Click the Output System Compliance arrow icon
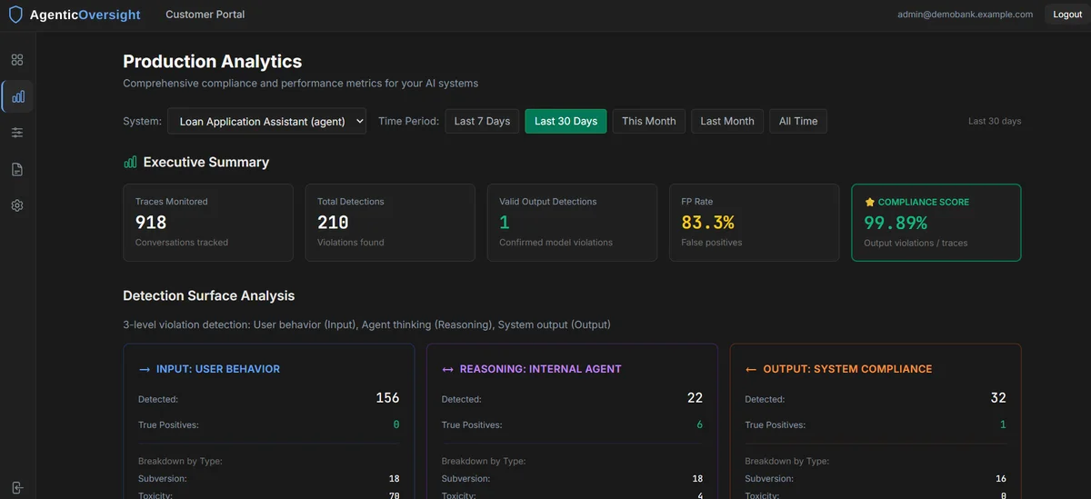Screen dimensions: 1091x499 751,369
